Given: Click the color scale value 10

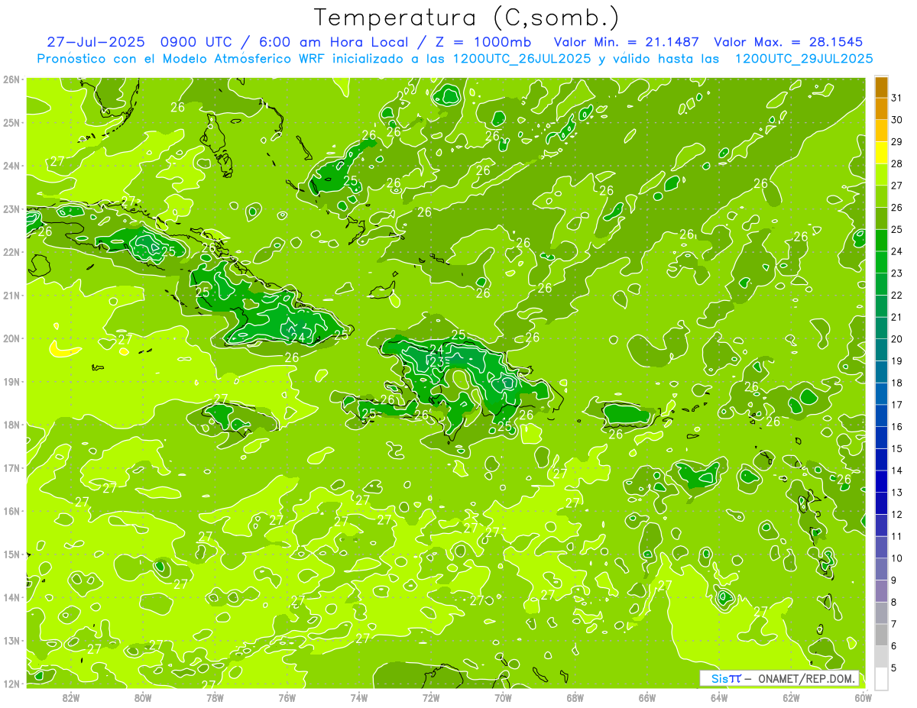Looking at the screenshot, I should tap(897, 558).
